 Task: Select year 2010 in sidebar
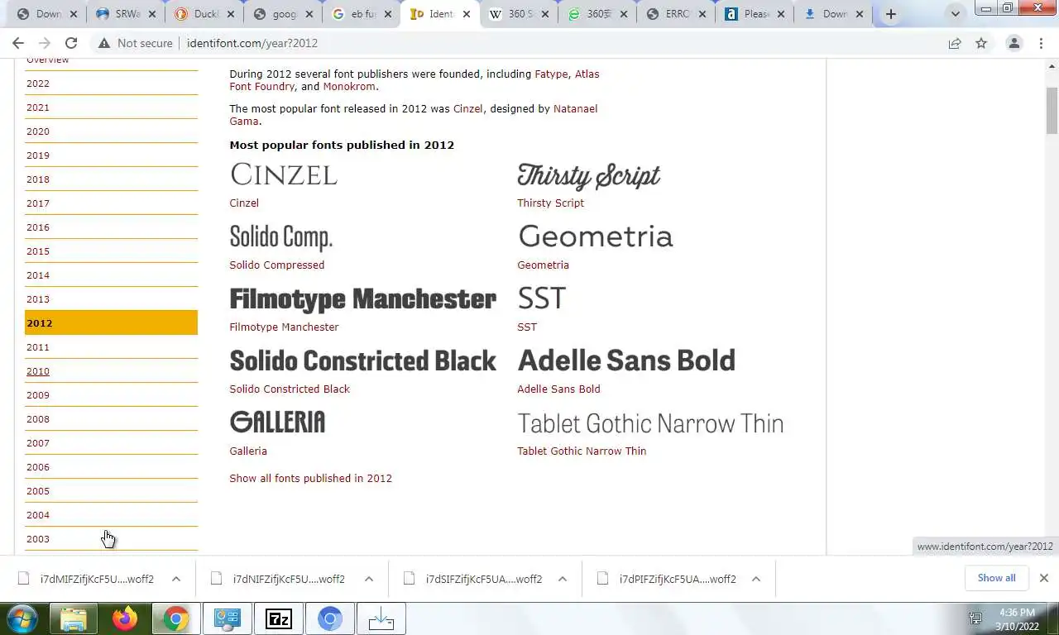pos(38,371)
